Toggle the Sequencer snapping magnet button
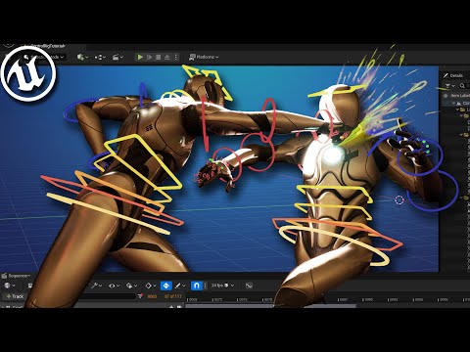The image size is (470, 352). tap(197, 286)
